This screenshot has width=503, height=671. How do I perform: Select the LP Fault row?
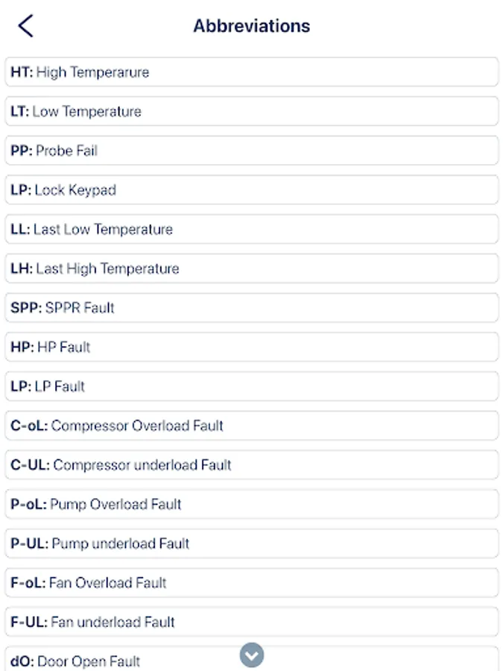(x=251, y=386)
